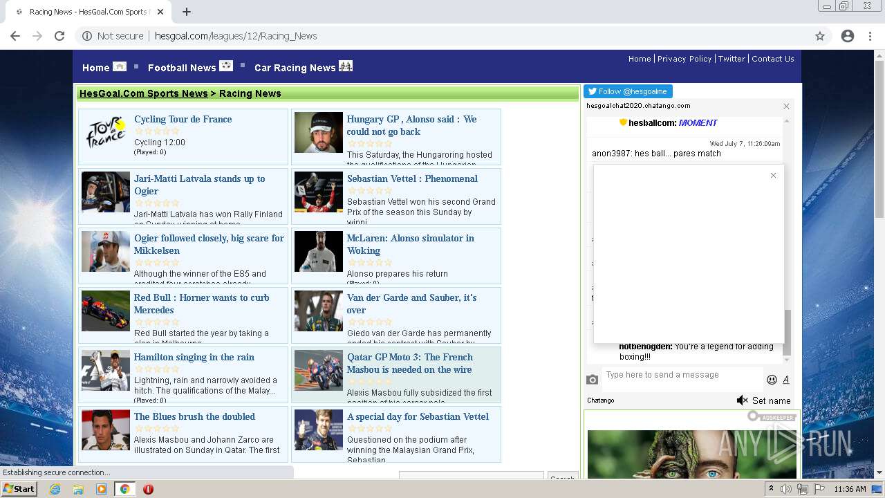885x498 pixels.
Task: Open a new browser tab
Action: [x=187, y=12]
